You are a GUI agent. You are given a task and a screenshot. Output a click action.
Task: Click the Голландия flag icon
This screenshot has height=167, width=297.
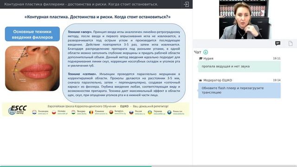point(34,112)
